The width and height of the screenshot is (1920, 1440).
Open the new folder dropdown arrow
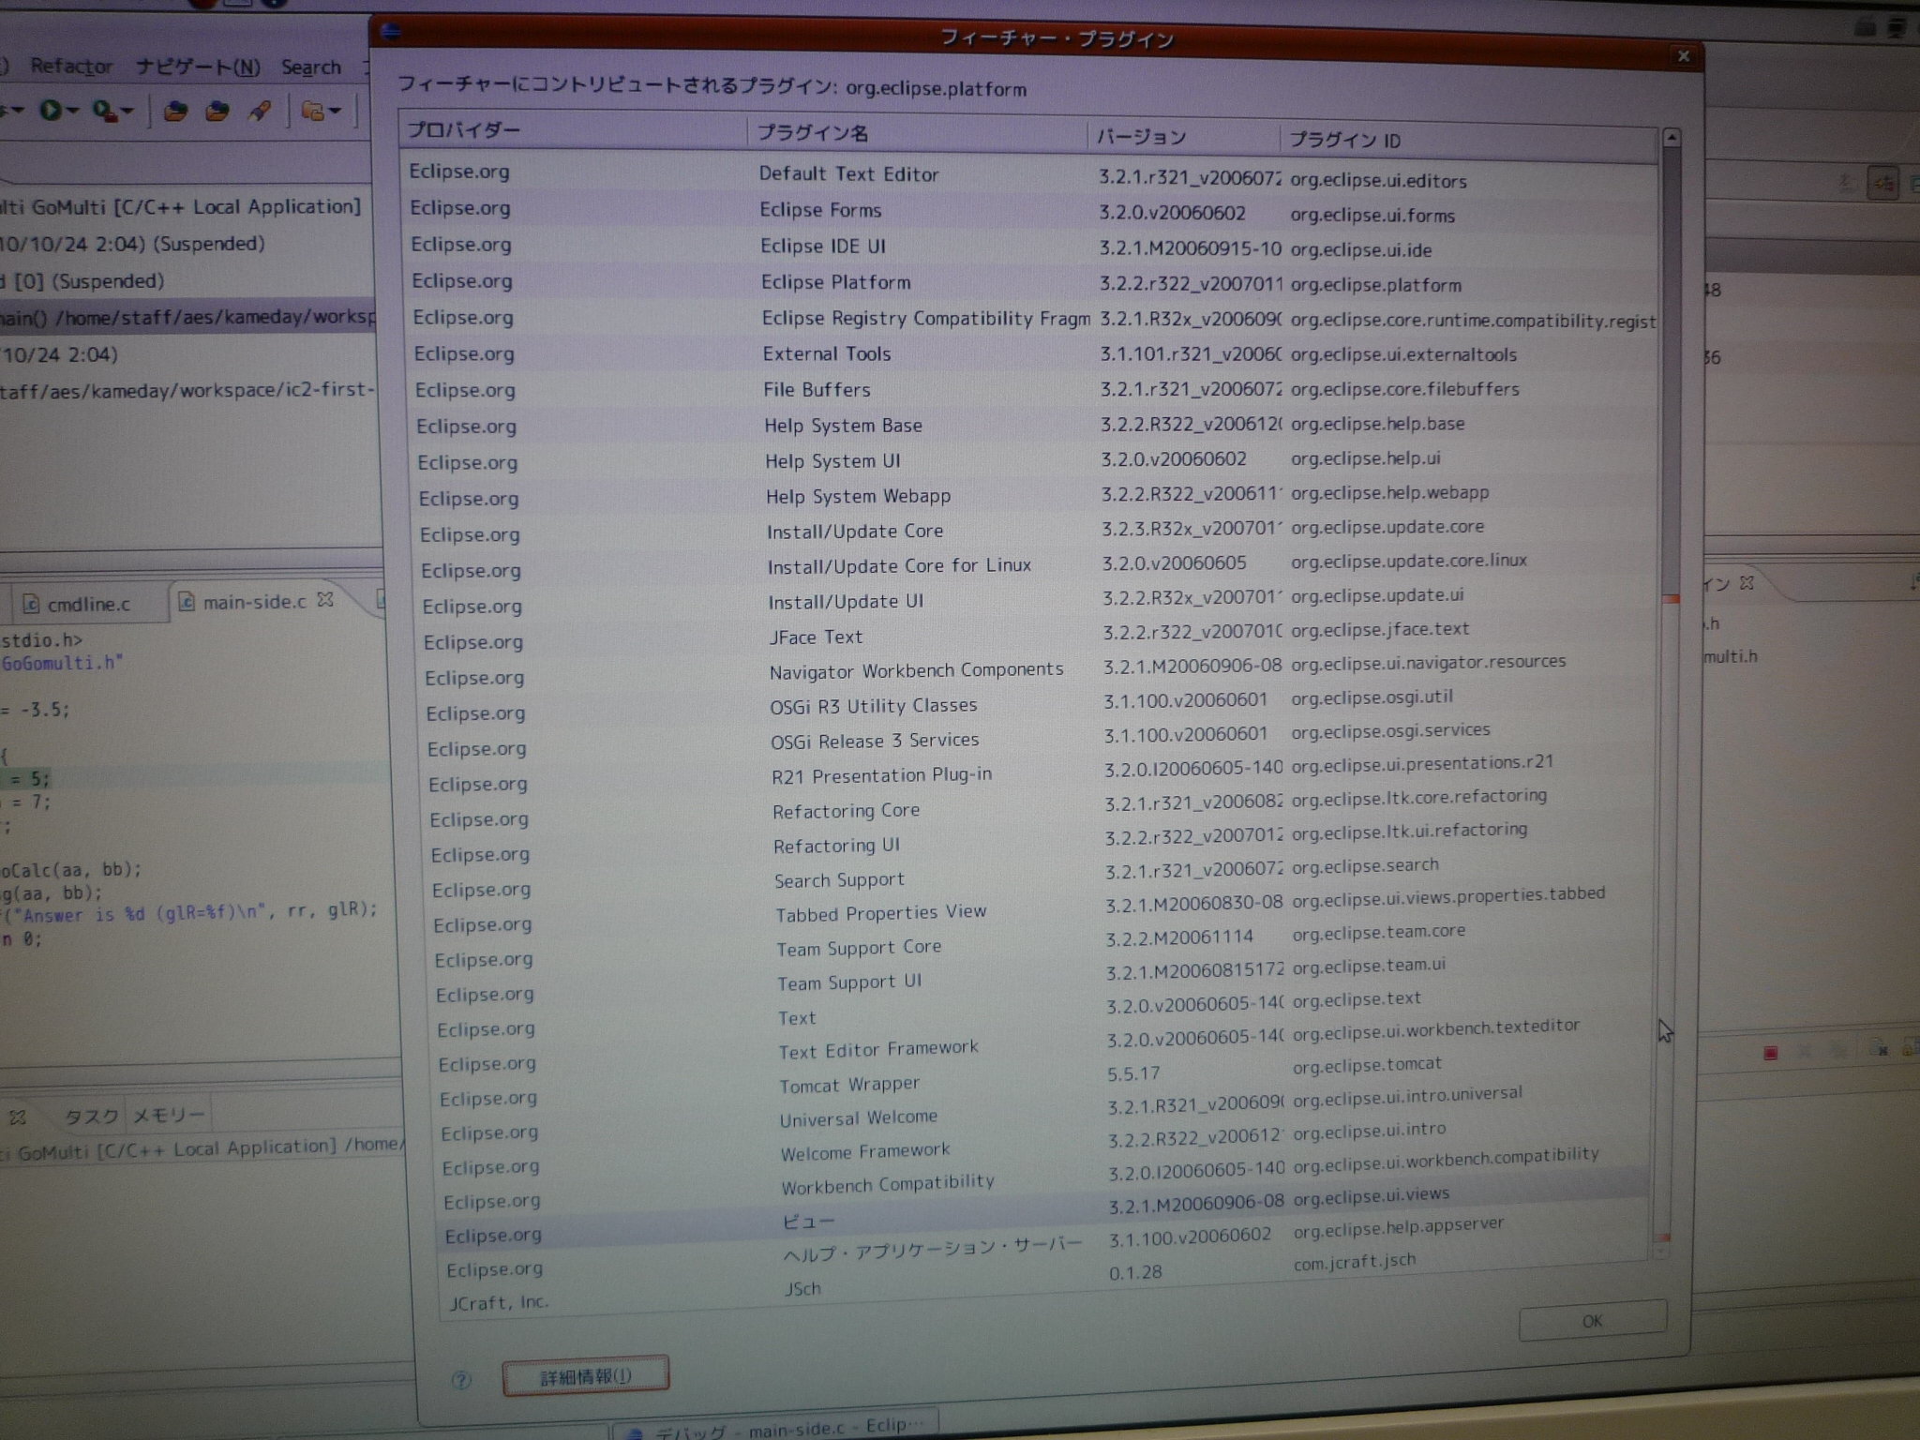pyautogui.click(x=335, y=112)
